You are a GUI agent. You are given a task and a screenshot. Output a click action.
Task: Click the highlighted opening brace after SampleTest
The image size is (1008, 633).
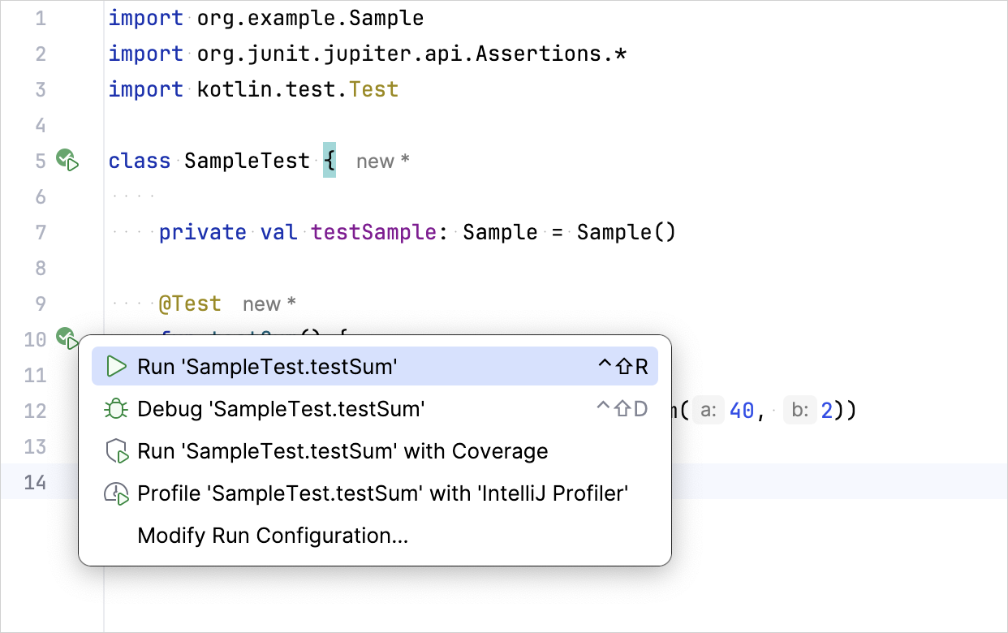(x=330, y=161)
